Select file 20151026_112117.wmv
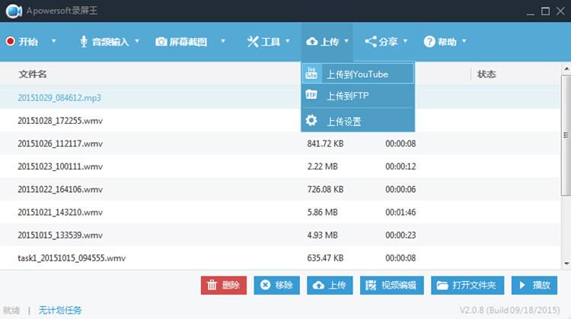Viewport: 571px width, 319px height. 60,144
